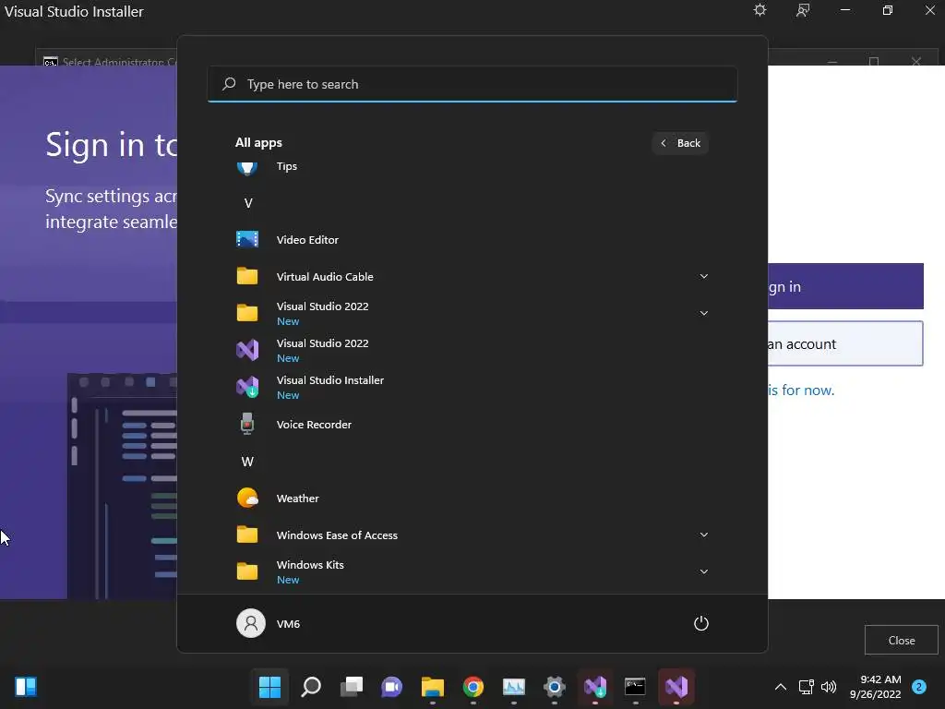Open the Settings gear on taskbar
The width and height of the screenshot is (945, 709).
(x=555, y=687)
